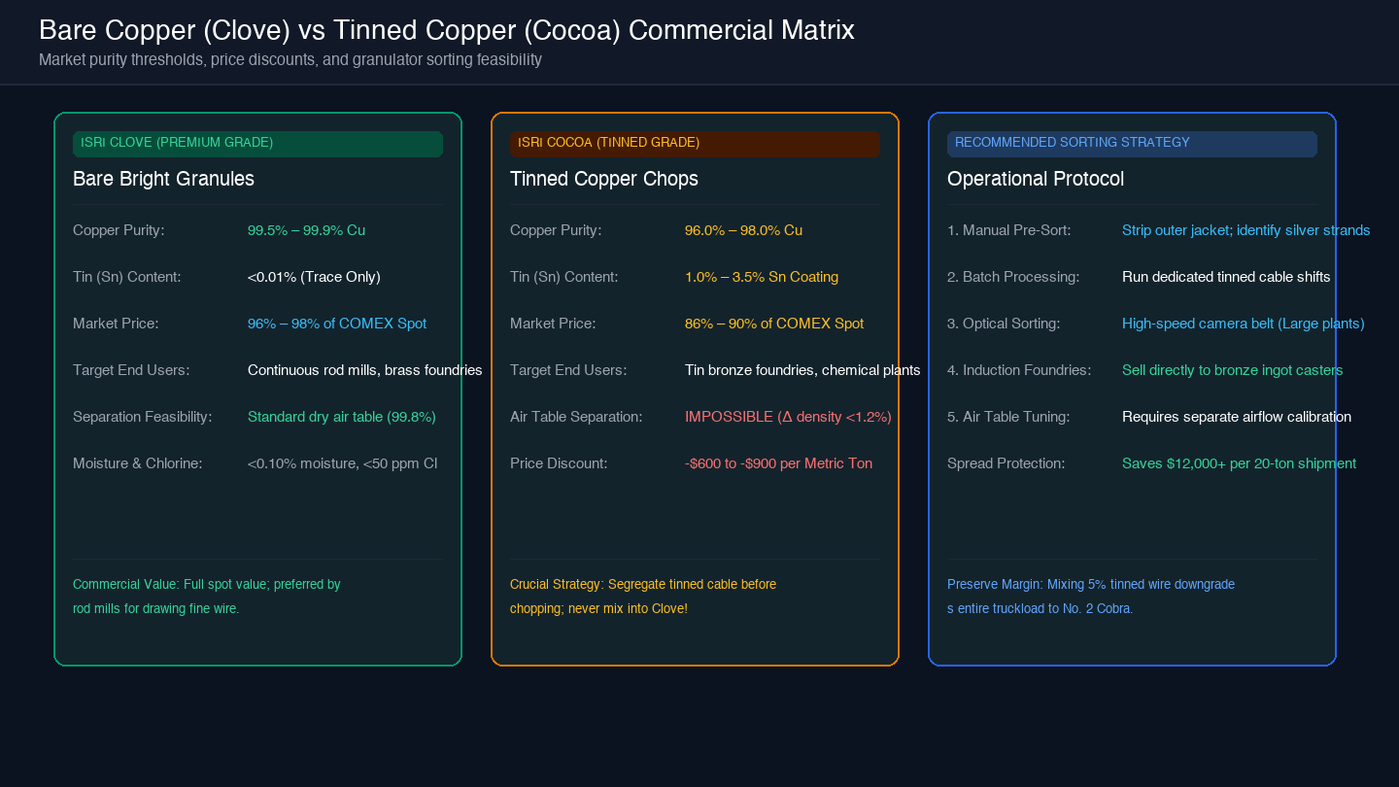Click the '96.0% – 98.0% Cu' purity value
This screenshot has height=787, width=1399.
(x=743, y=230)
